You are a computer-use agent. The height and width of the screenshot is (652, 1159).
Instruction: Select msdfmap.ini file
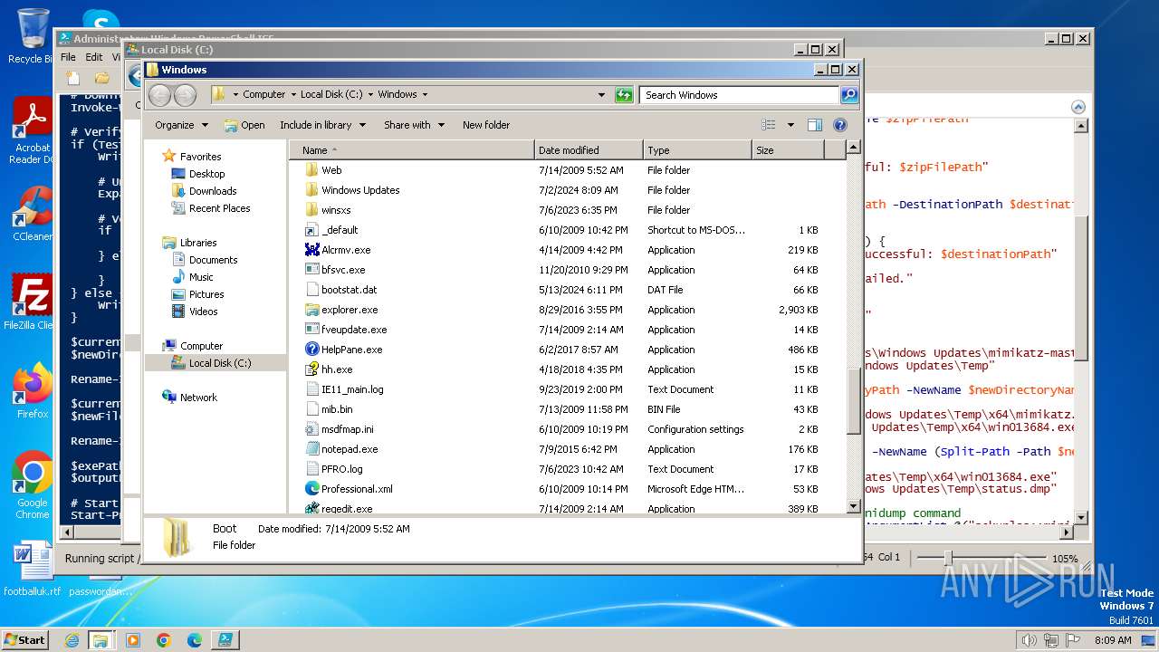[x=340, y=429]
